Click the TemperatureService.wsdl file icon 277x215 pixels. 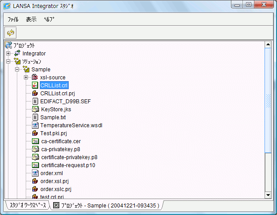35,125
